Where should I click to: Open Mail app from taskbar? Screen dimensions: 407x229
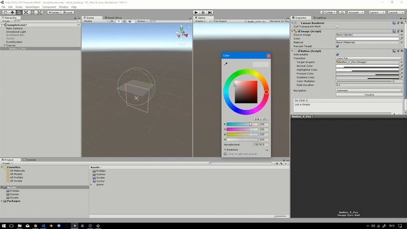coord(27,226)
